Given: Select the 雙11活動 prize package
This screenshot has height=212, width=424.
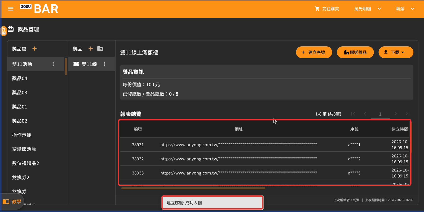Looking at the screenshot, I should (x=36, y=64).
